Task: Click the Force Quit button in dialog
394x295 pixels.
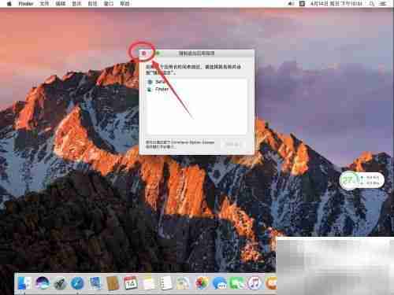Action: (232, 145)
